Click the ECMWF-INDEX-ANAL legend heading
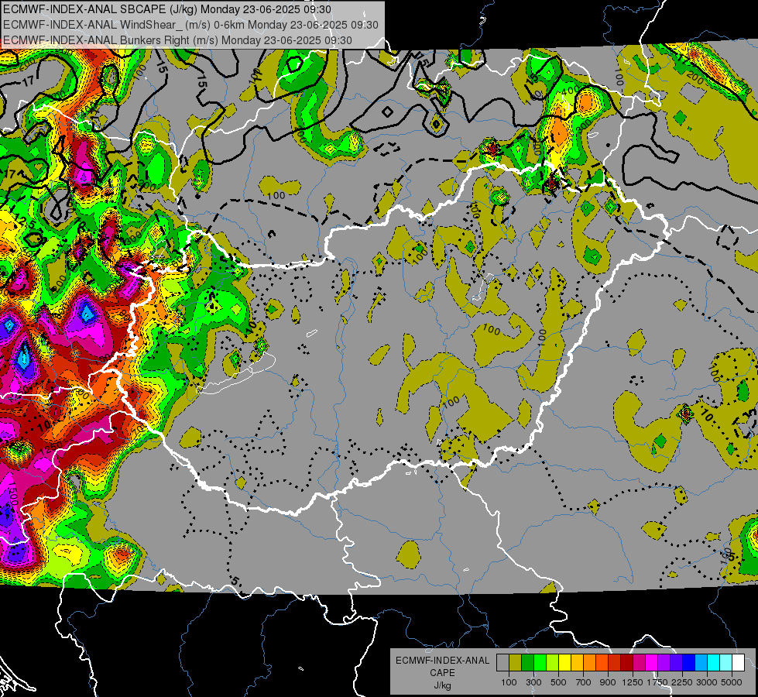Screen dimensions: 758x697 [x=442, y=661]
